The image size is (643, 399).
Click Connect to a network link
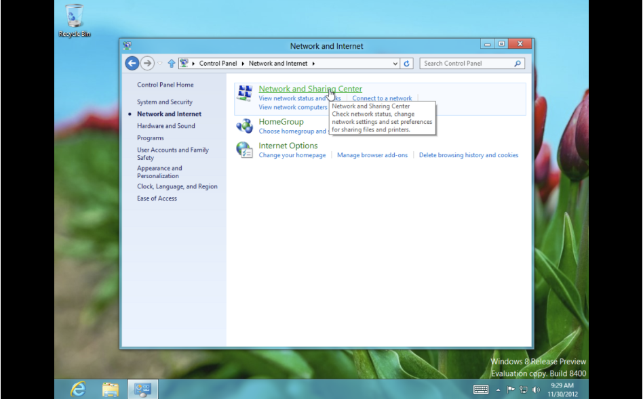coord(382,98)
